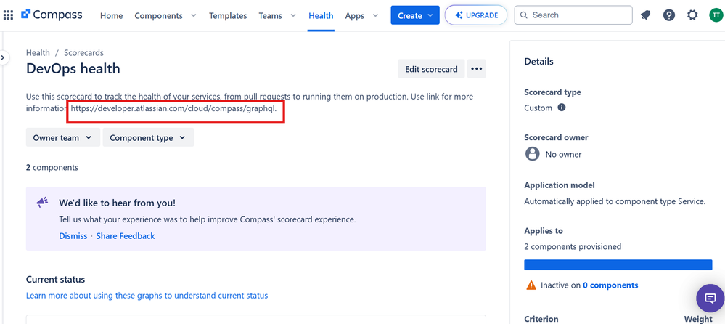This screenshot has height=324, width=725.
Task: Click 'We'd like to hear from you!' heading
Action: pos(118,203)
